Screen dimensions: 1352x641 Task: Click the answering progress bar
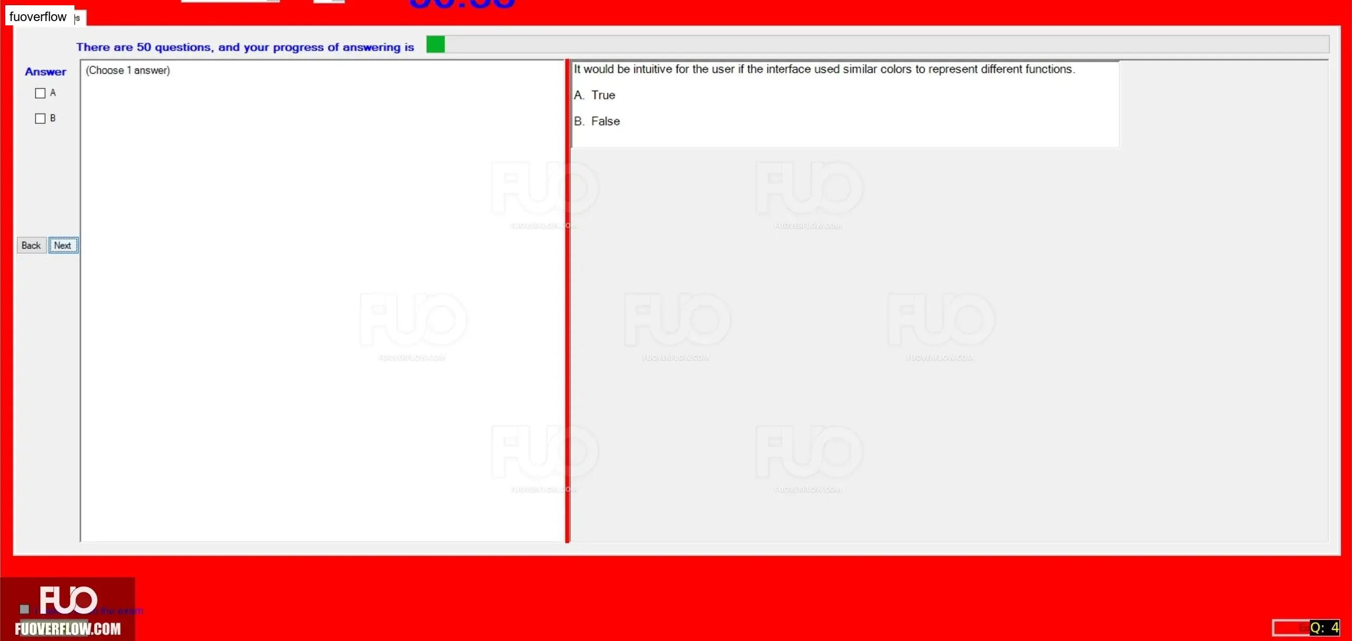(x=878, y=45)
